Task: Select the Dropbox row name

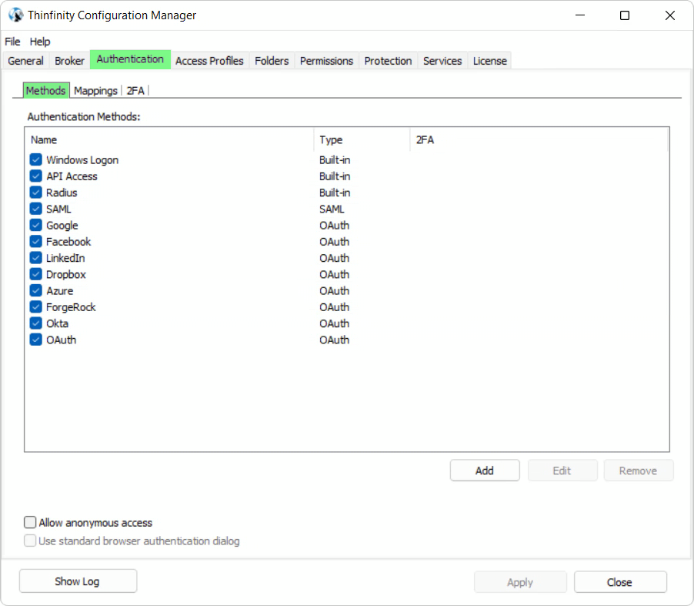Action: (66, 275)
